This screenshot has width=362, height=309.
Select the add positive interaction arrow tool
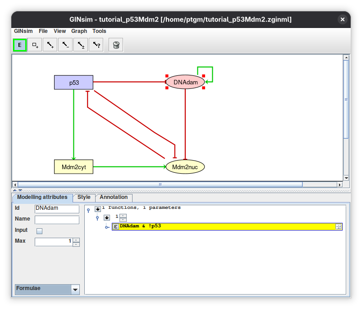pos(50,45)
